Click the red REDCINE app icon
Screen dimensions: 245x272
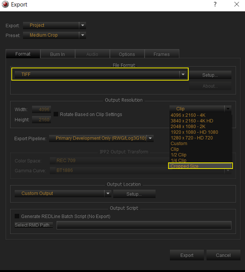click(5, 4)
